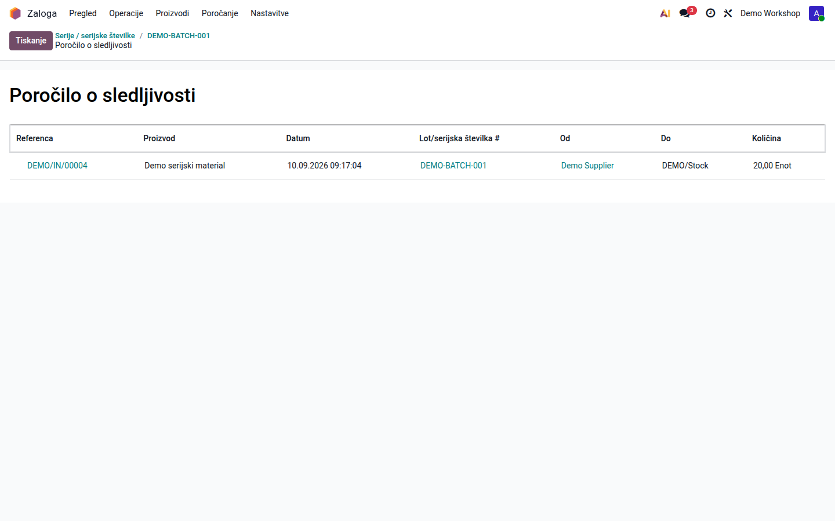Go back to DEMO-BATCH-001 breadcrumb
This screenshot has width=835, height=521.
(x=179, y=36)
